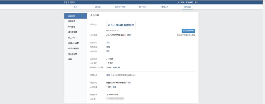Screen dimensions: 265x104
Task: Open the API文档 link
Action: (x=181, y=2)
